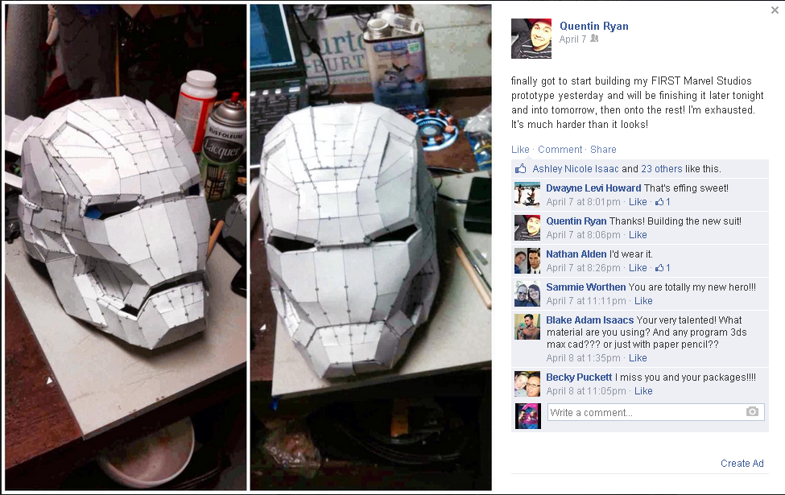Click the 'April 8 at 1:35pm' timestamp
The image size is (785, 495).
583,358
